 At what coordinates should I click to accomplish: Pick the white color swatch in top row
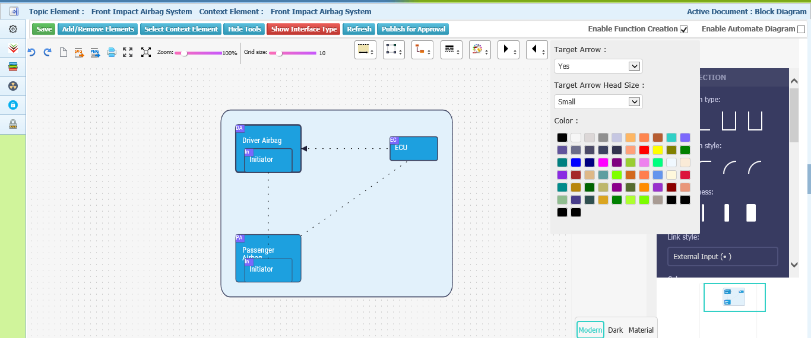pos(576,138)
